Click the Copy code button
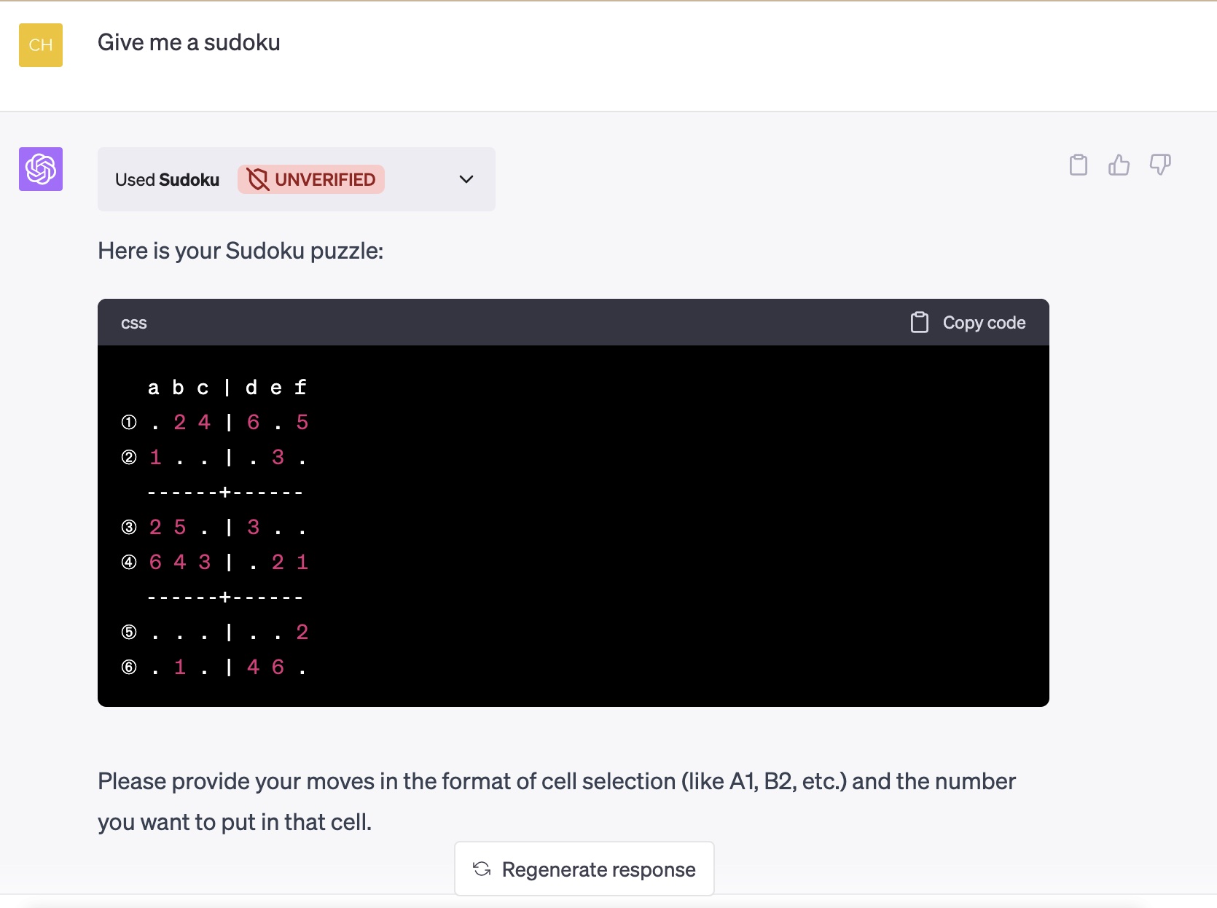The height and width of the screenshot is (908, 1217). point(966,321)
